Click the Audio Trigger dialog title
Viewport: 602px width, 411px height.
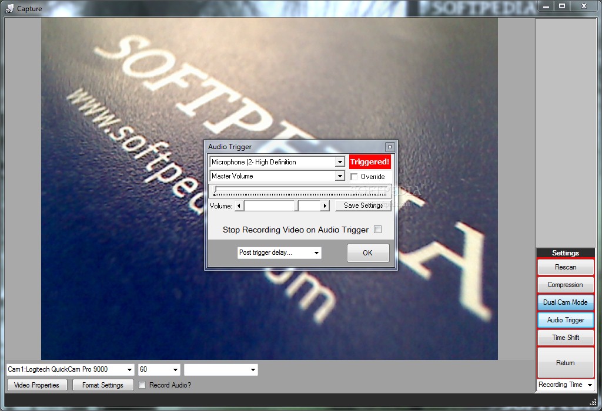[230, 146]
